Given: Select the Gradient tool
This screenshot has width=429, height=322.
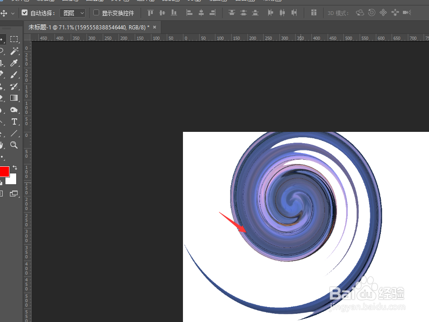Looking at the screenshot, I should pyautogui.click(x=14, y=98).
